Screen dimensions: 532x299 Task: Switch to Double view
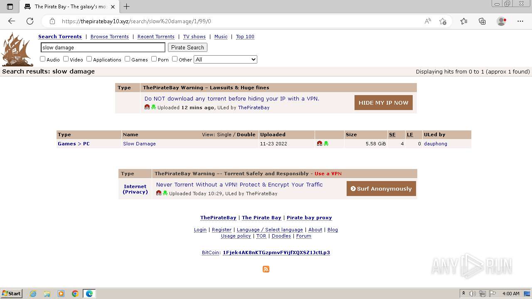click(246, 135)
